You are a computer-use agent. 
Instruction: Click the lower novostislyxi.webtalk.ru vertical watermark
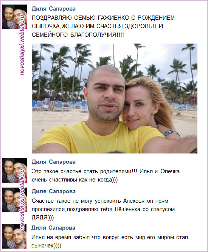(22, 199)
